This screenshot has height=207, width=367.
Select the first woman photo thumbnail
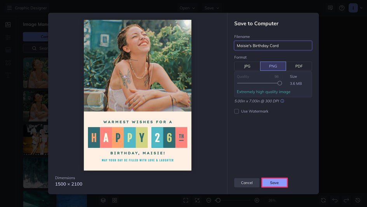click(36, 73)
